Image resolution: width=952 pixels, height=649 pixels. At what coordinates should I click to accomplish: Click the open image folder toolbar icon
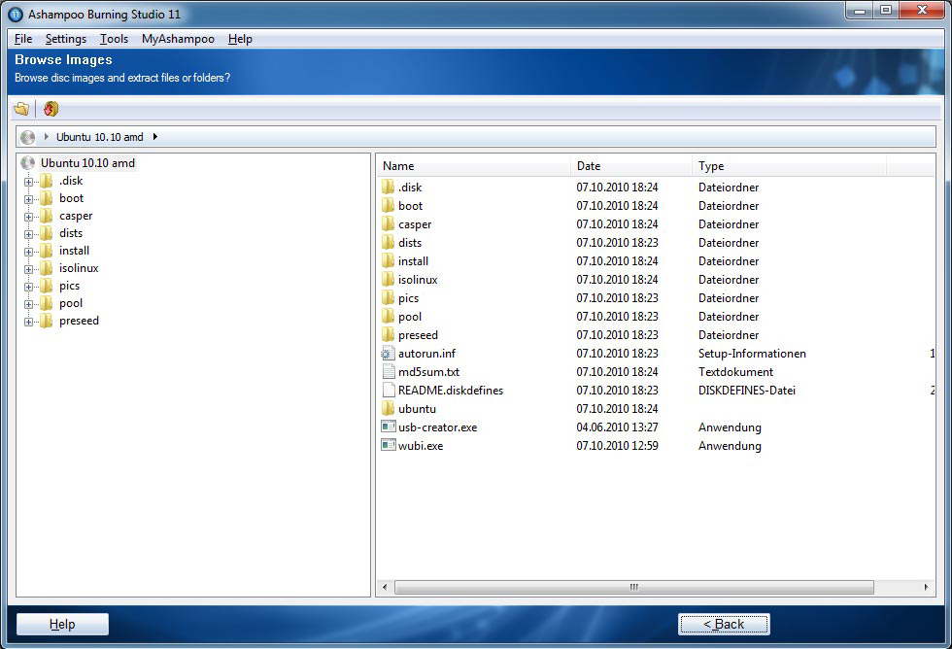coord(21,109)
